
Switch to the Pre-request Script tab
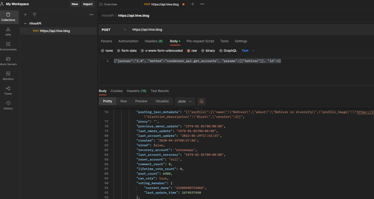coord(200,41)
